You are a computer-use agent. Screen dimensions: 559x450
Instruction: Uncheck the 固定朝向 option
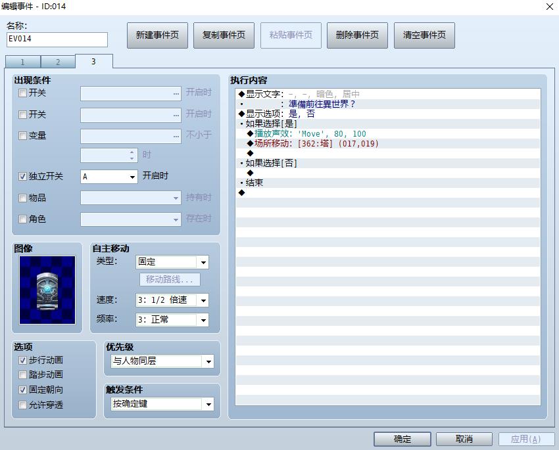[x=22, y=390]
